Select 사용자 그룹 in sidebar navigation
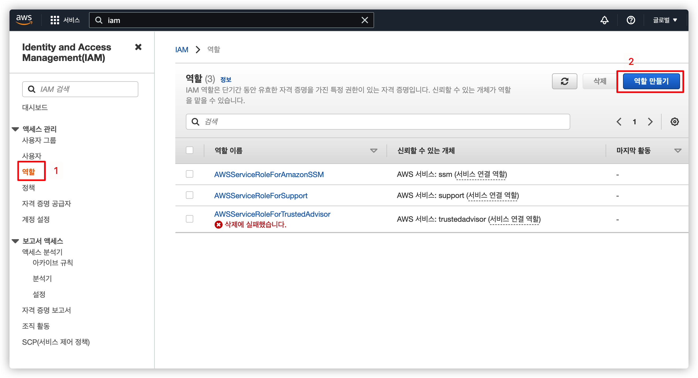Screen dimensions: 698x378 [39, 140]
